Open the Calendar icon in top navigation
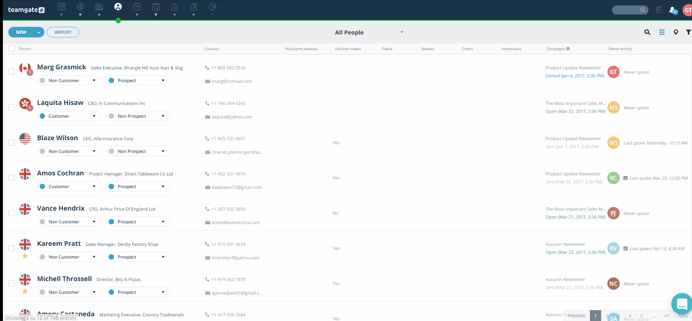692x321 pixels. click(156, 7)
